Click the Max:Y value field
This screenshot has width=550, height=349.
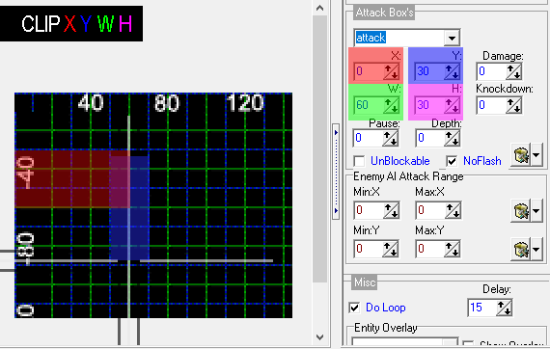[x=430, y=249]
